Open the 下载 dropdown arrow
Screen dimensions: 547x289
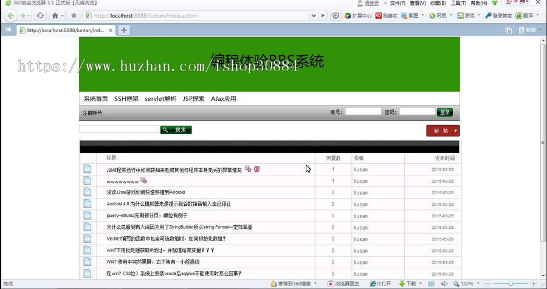coord(421,284)
